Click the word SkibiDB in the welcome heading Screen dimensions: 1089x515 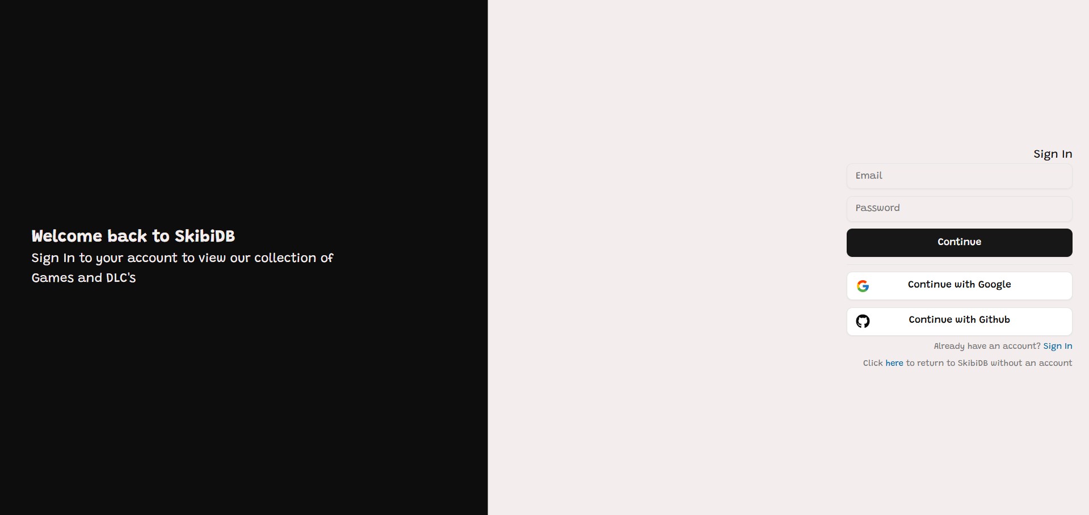pos(205,236)
